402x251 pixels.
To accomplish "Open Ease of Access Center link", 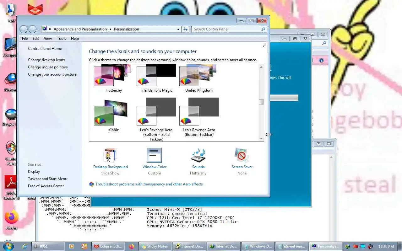I will (46, 186).
